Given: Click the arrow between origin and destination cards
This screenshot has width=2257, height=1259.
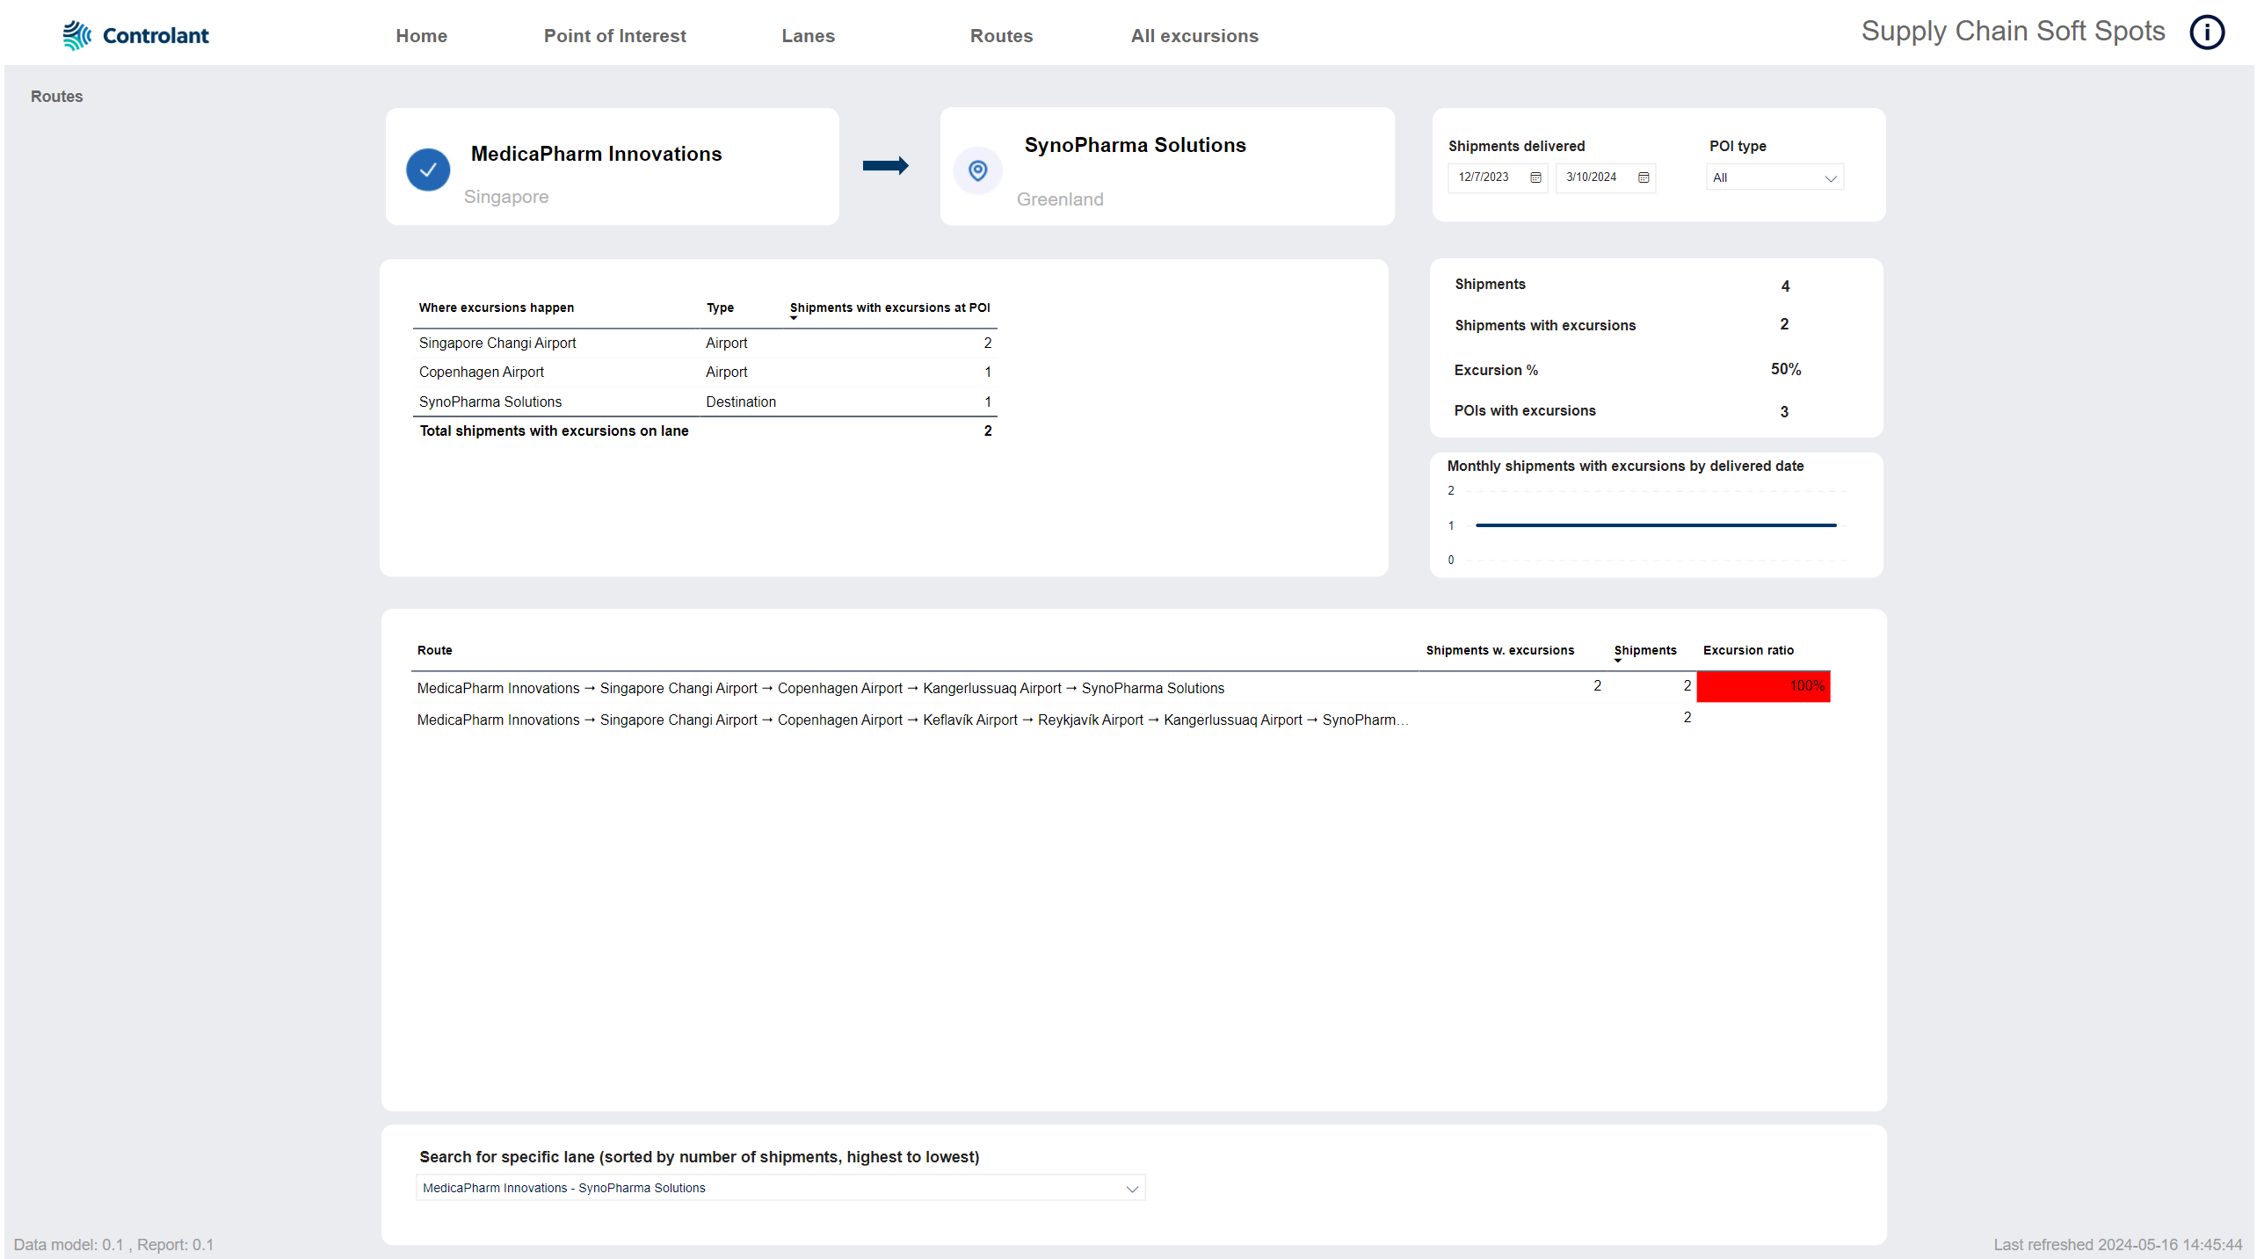Looking at the screenshot, I should (885, 165).
